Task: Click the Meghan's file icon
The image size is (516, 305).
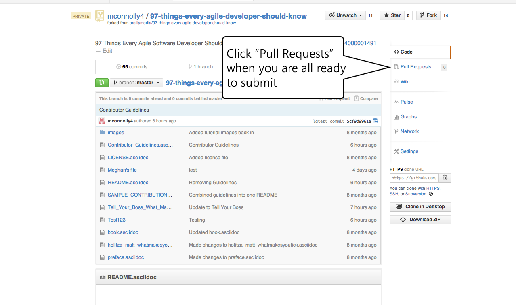Action: (x=103, y=170)
